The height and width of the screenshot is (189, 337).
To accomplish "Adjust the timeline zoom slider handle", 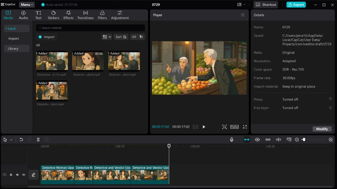I will click(x=304, y=139).
